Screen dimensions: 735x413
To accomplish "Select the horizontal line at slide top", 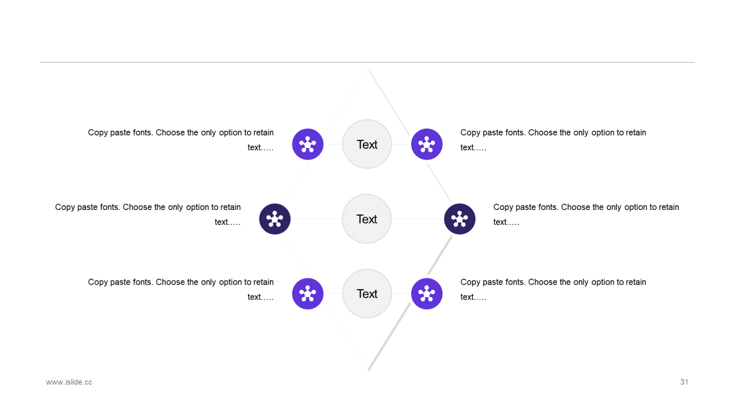I will click(x=367, y=62).
